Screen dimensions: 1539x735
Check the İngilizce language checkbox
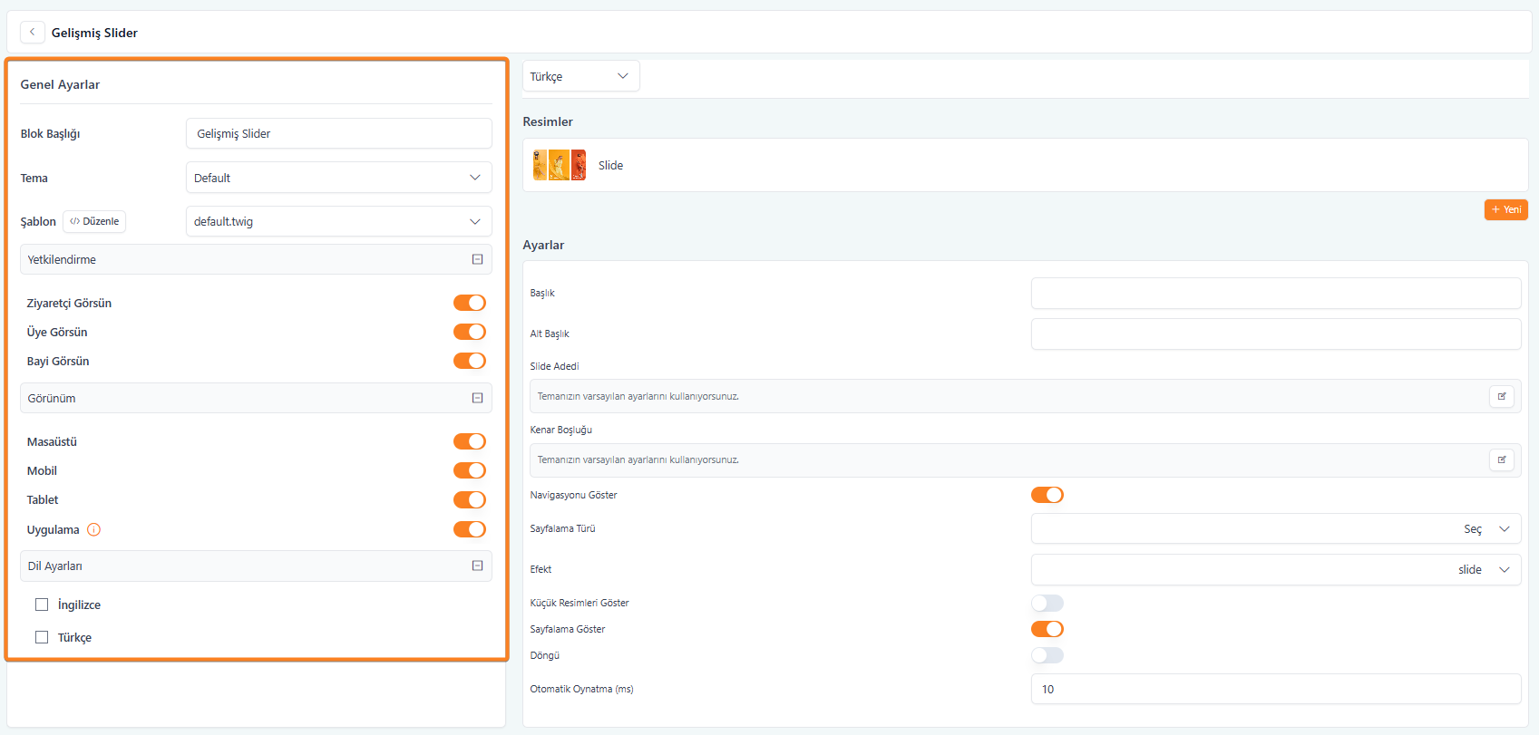tap(42, 604)
